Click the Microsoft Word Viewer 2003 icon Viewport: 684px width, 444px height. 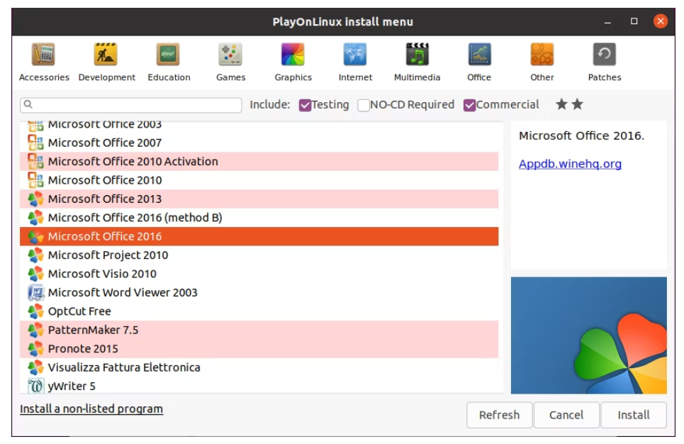click(x=35, y=292)
